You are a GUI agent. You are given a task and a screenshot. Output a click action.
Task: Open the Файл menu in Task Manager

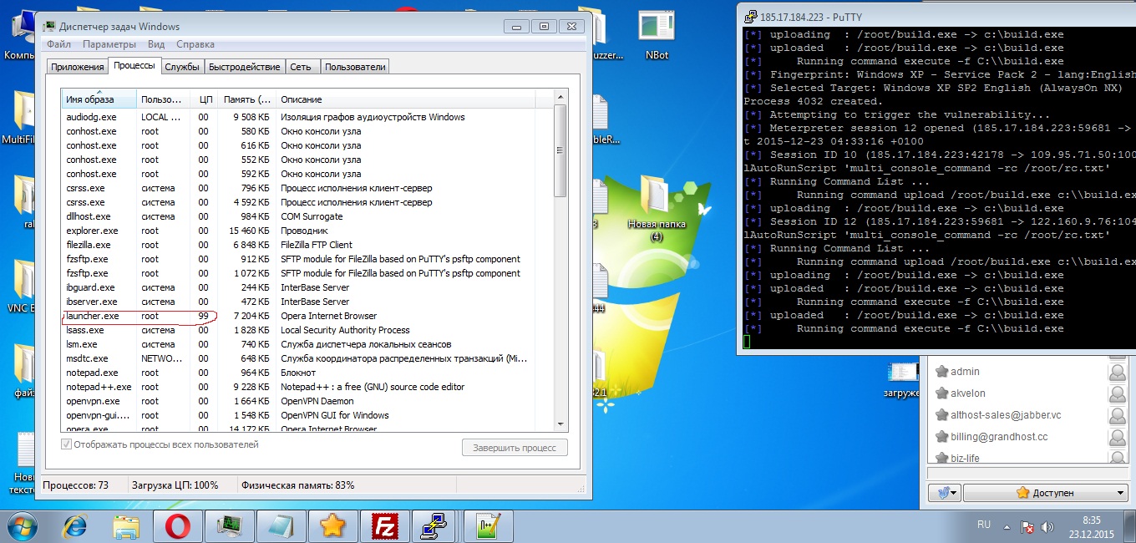click(58, 44)
